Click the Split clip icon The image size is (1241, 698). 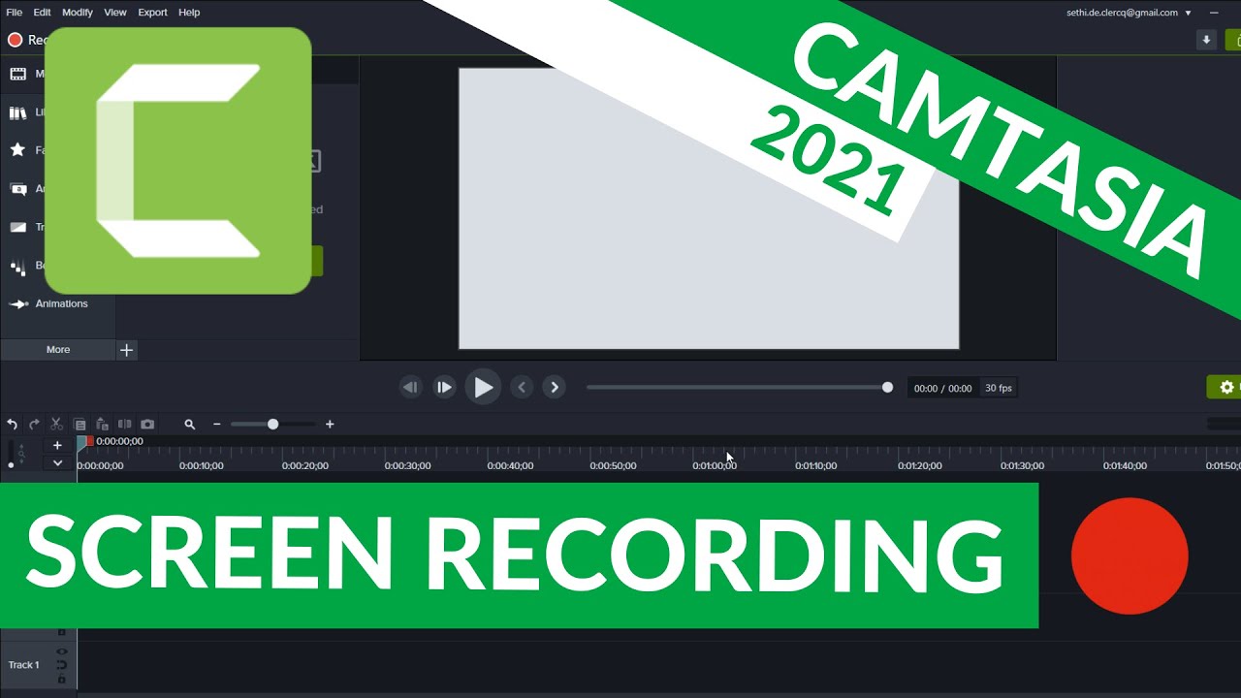(x=124, y=425)
